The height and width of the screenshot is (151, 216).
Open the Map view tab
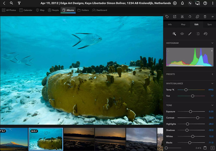click(40, 10)
